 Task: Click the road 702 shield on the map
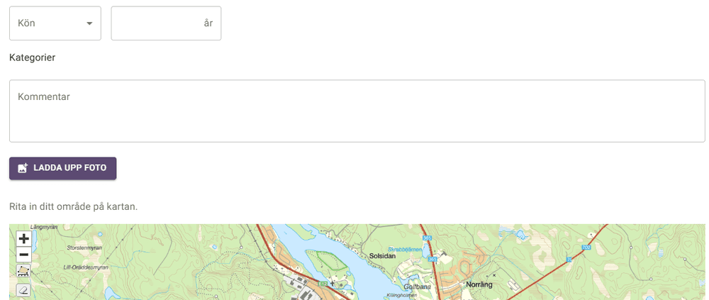click(x=586, y=247)
